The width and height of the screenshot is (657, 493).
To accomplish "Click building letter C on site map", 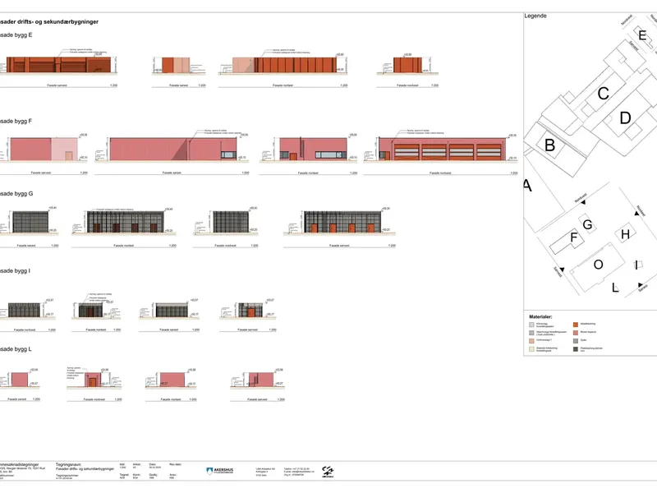I will coord(603,93).
